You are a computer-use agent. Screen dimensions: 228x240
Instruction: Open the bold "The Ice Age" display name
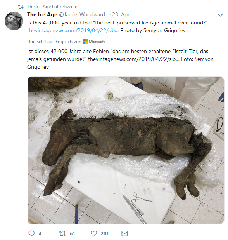42,14
